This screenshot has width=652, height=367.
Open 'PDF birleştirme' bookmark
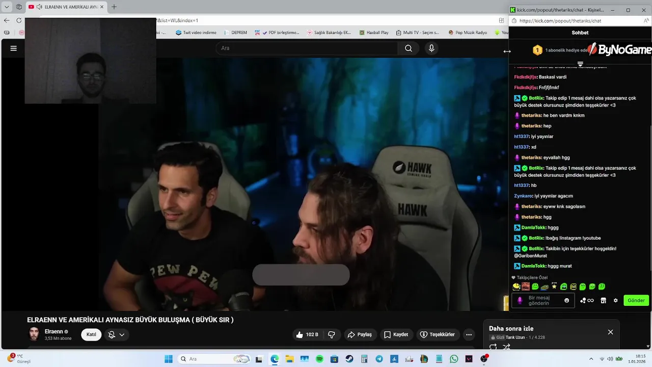(277, 33)
